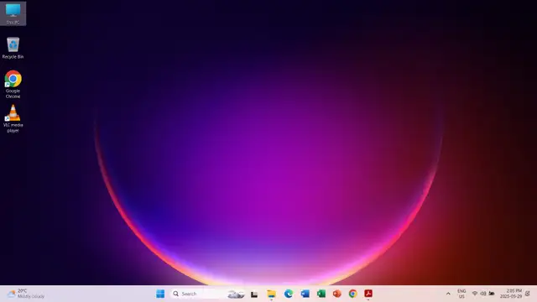Viewport: 537px width, 302px height.
Task: Select the Recycle Bin desktop icon
Action: click(13, 48)
